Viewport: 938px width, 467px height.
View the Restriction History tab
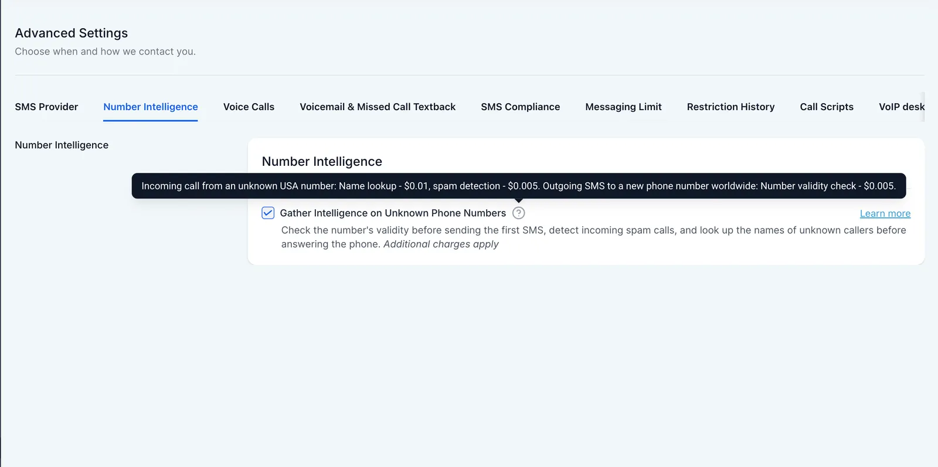(x=730, y=107)
